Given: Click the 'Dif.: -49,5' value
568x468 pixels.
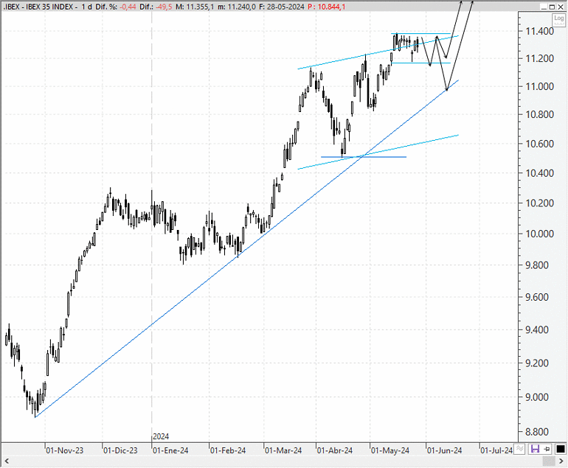Looking at the screenshot, I should (x=156, y=7).
